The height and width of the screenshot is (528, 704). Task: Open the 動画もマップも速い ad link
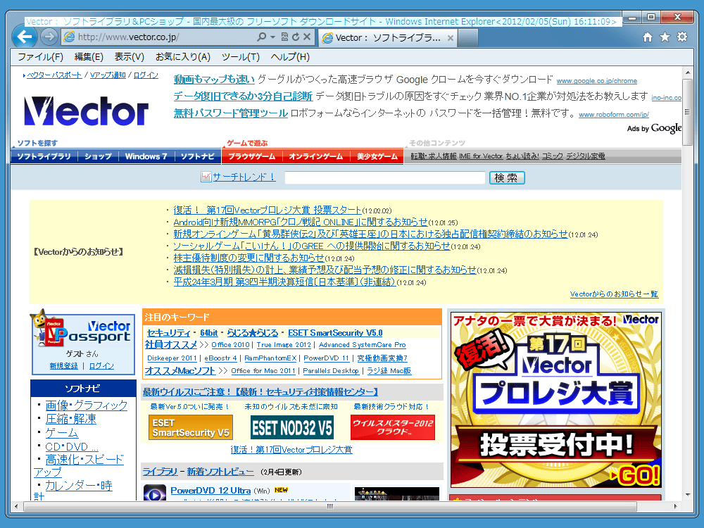click(x=214, y=80)
